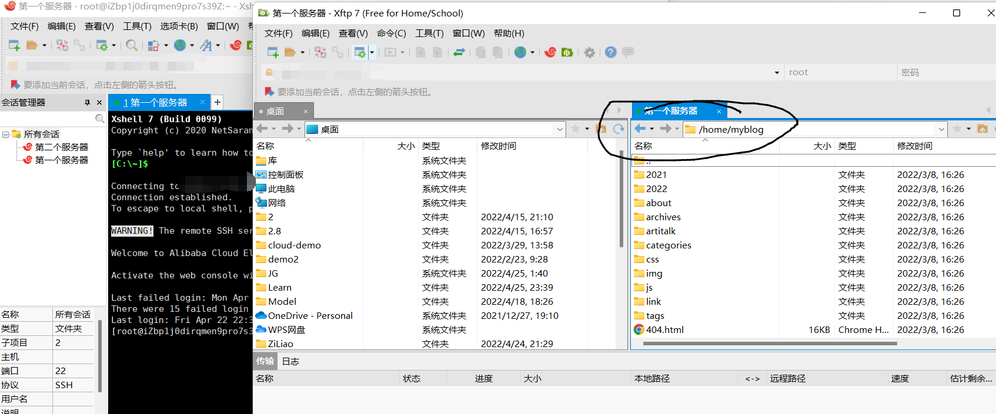Image resolution: width=996 pixels, height=414 pixels.
Task: Open the host address dropdown left of root field
Action: tap(777, 73)
